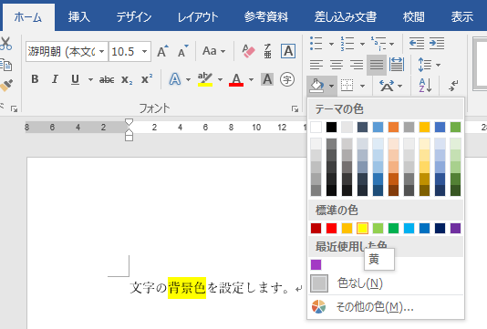Open the phonetic guide (ruby) icon
This screenshot has height=329, width=487.
(x=268, y=51)
